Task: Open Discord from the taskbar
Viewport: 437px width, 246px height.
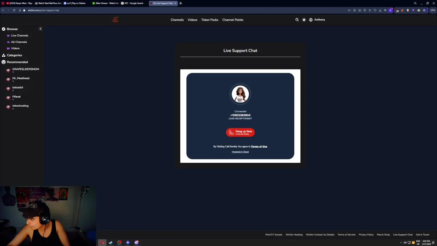Action: (137, 243)
